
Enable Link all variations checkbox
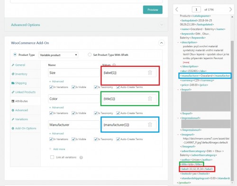(x=52, y=157)
